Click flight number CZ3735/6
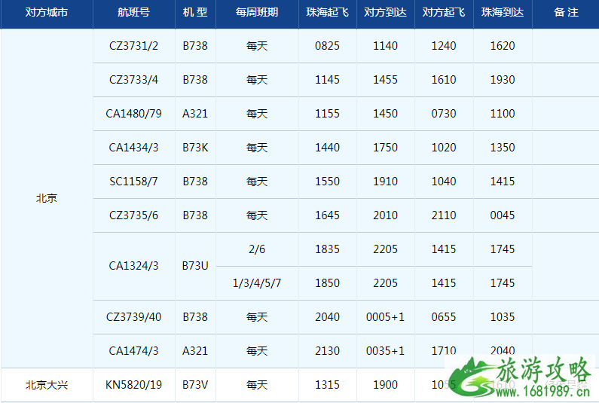The width and height of the screenshot is (599, 403). (133, 215)
